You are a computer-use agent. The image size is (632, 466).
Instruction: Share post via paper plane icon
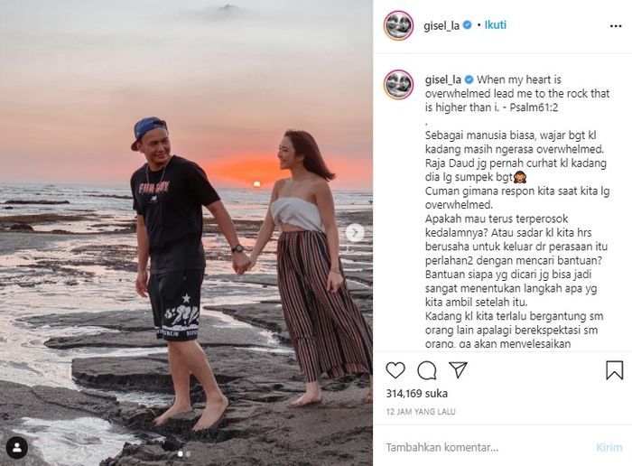pos(458,369)
